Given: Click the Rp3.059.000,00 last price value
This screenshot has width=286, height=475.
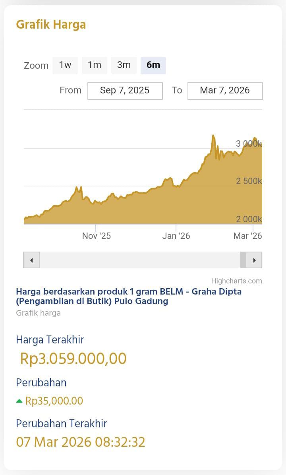Looking at the screenshot, I should (73, 359).
